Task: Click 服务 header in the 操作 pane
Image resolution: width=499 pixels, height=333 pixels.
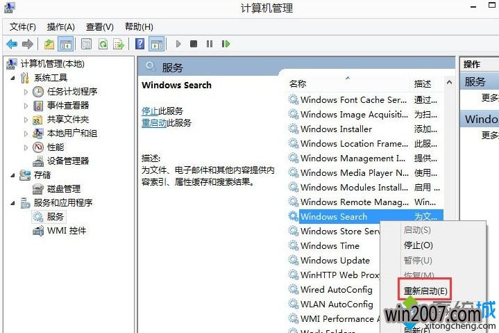Action: pos(480,82)
